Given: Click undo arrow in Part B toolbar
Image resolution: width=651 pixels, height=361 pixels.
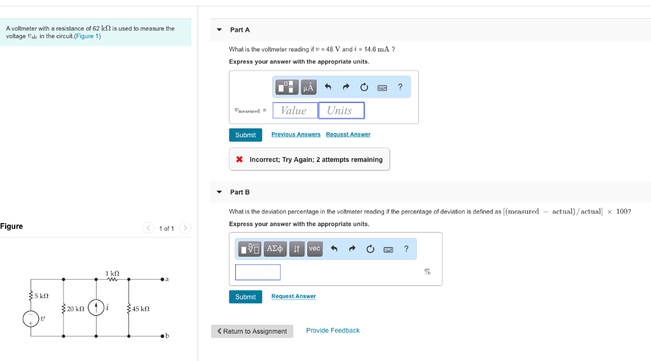Looking at the screenshot, I should point(334,249).
